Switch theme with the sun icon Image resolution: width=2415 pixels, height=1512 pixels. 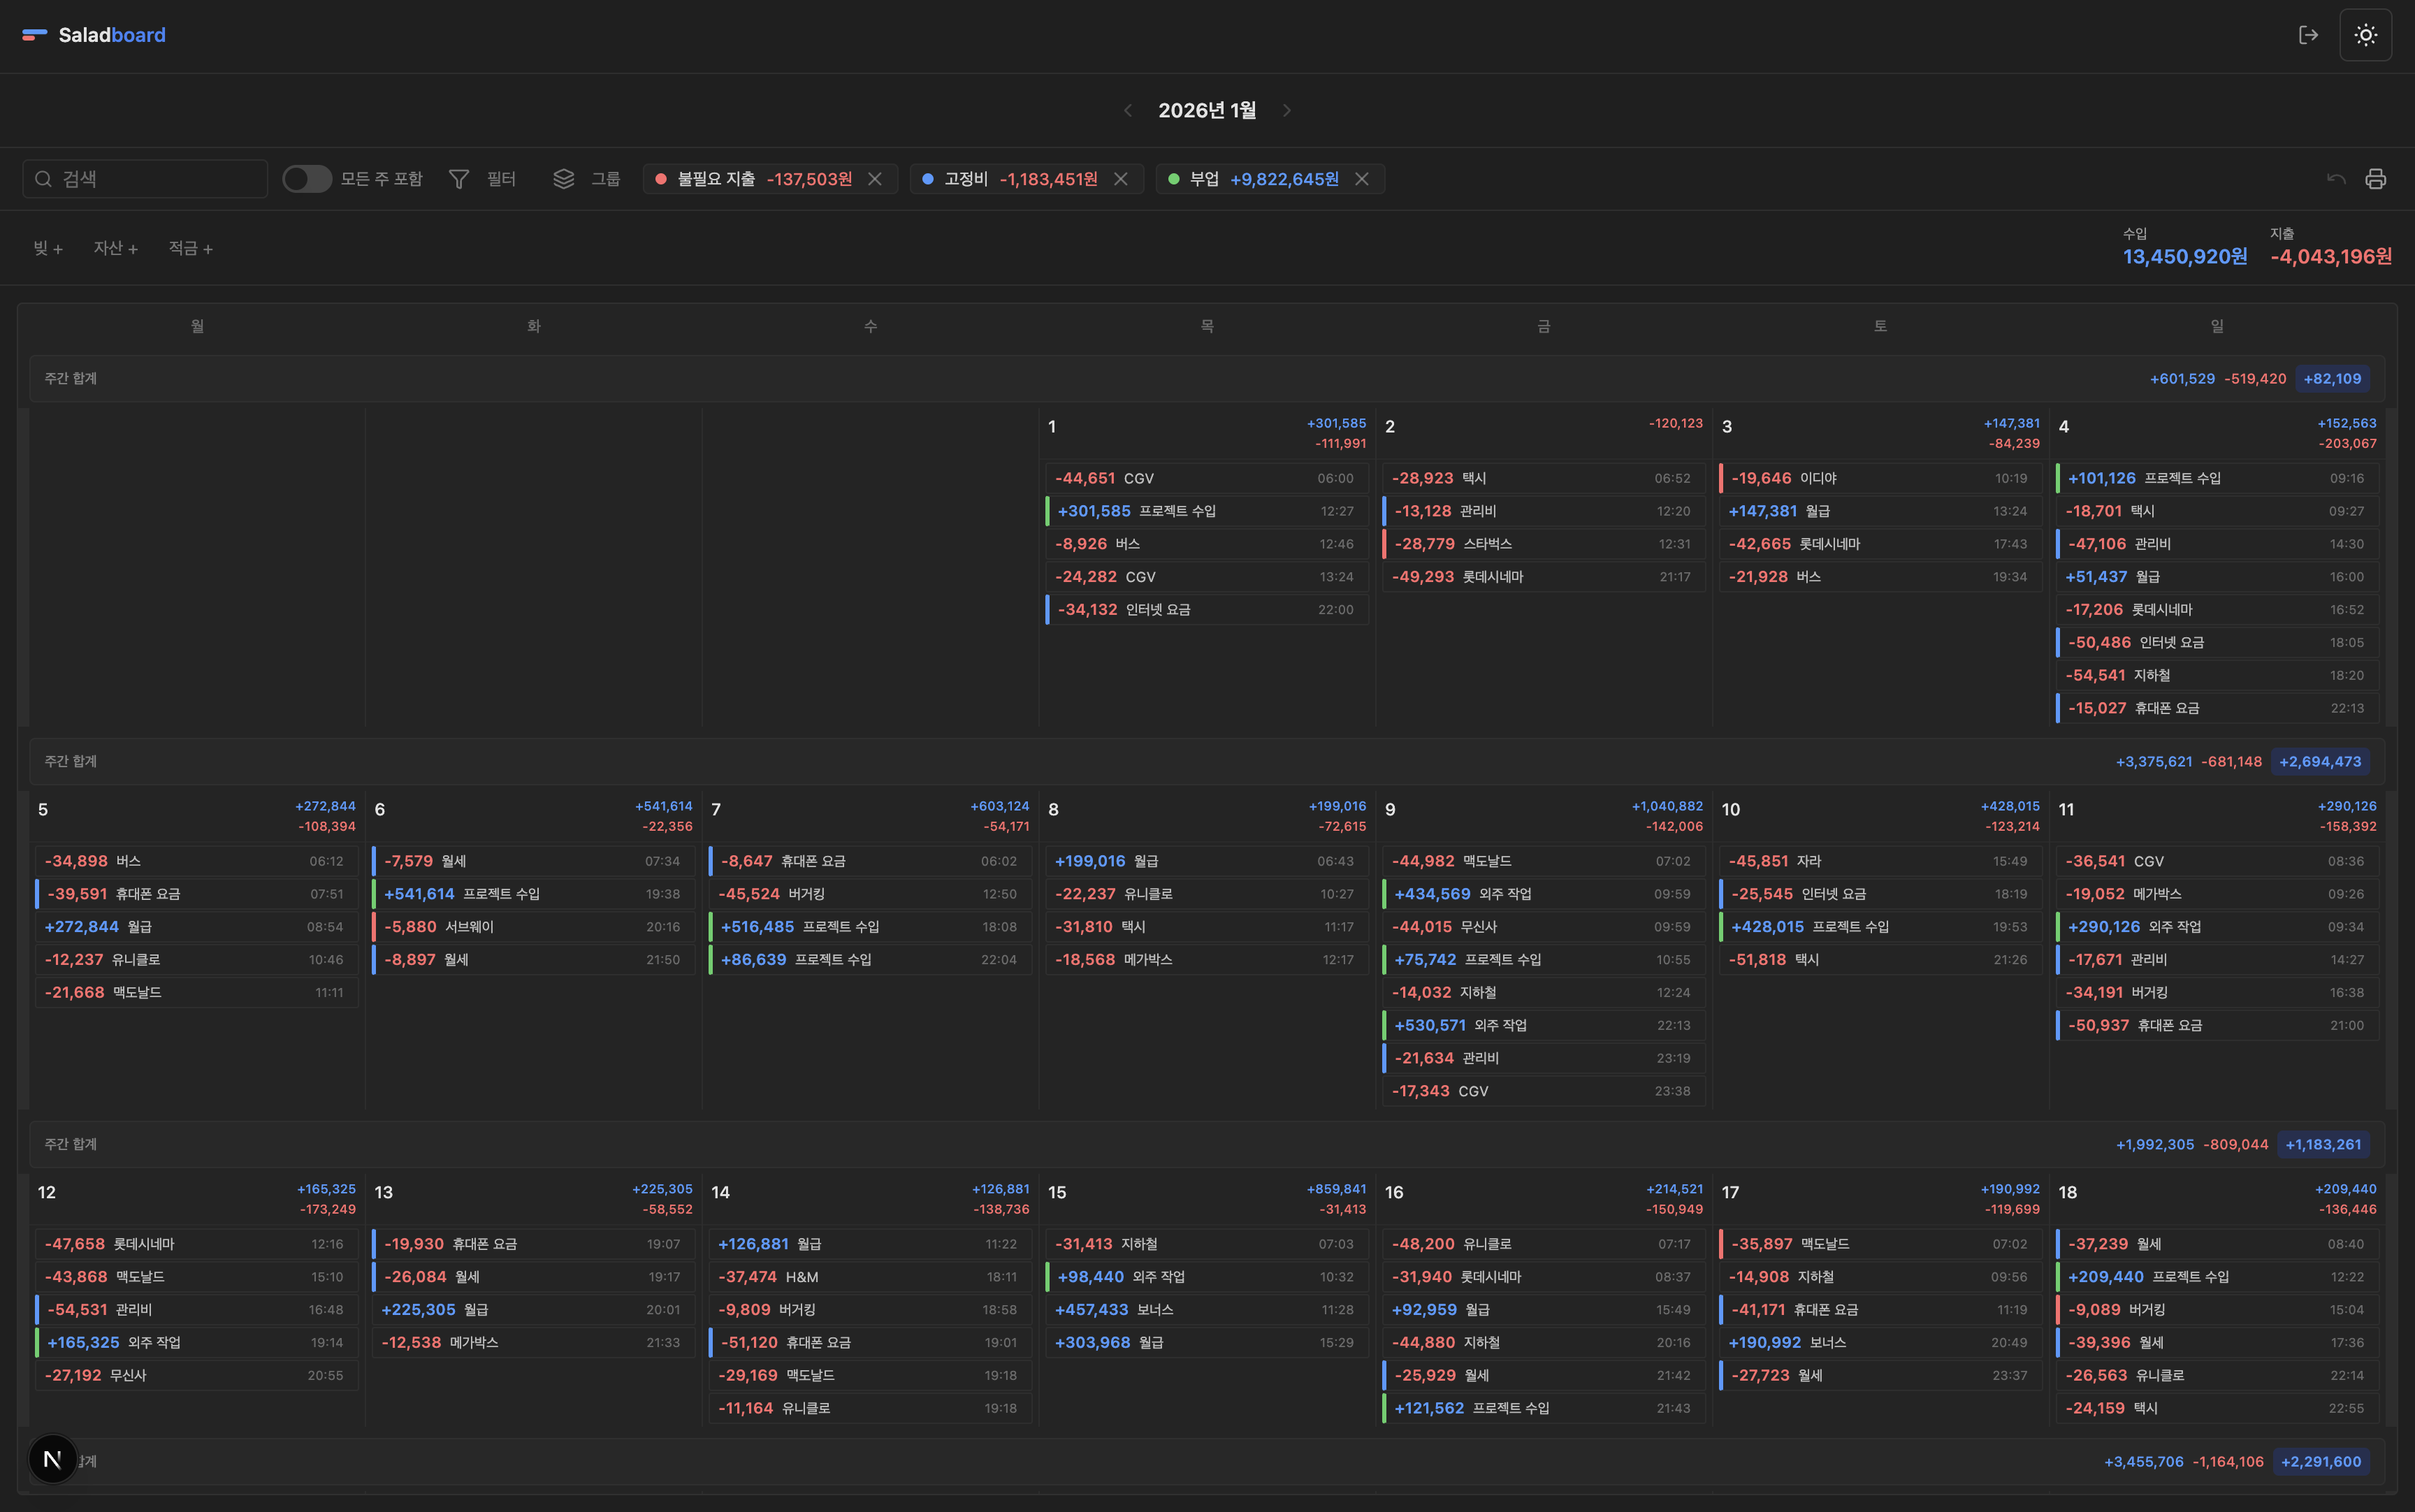point(2365,35)
